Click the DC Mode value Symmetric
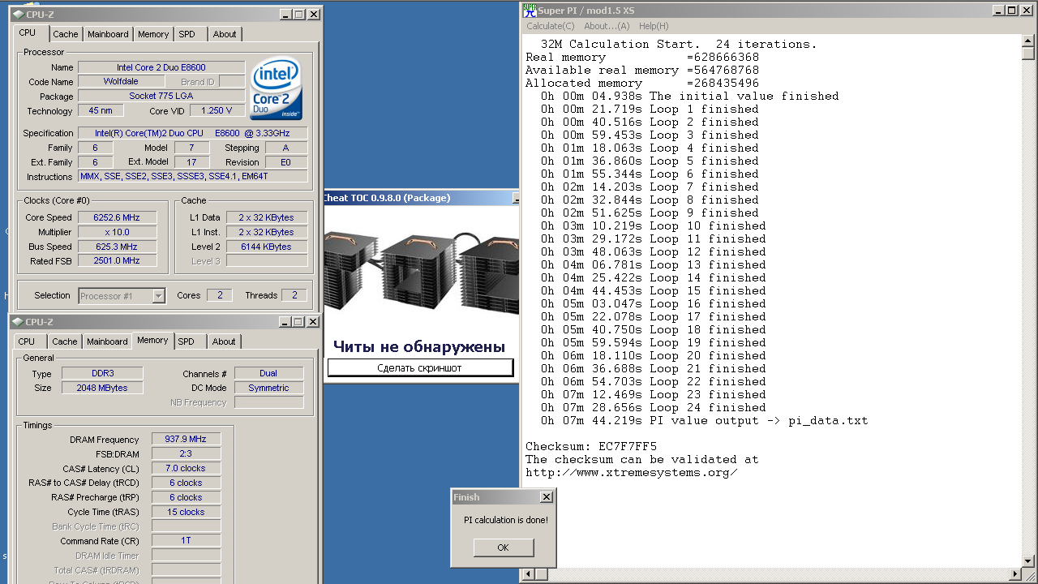The width and height of the screenshot is (1038, 584). pos(268,389)
